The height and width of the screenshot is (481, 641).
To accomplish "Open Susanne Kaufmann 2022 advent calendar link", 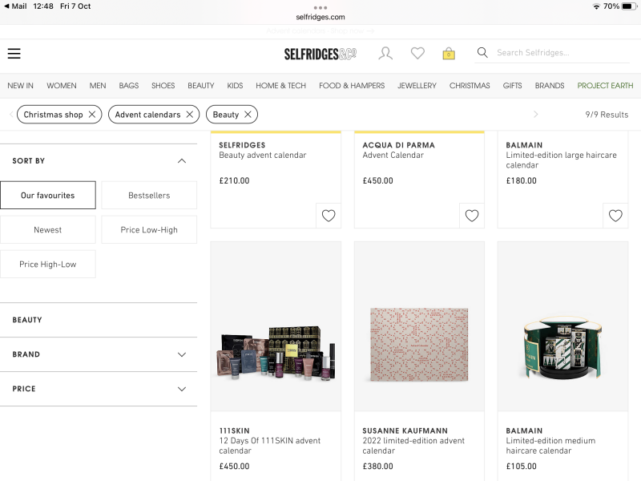I will (413, 446).
